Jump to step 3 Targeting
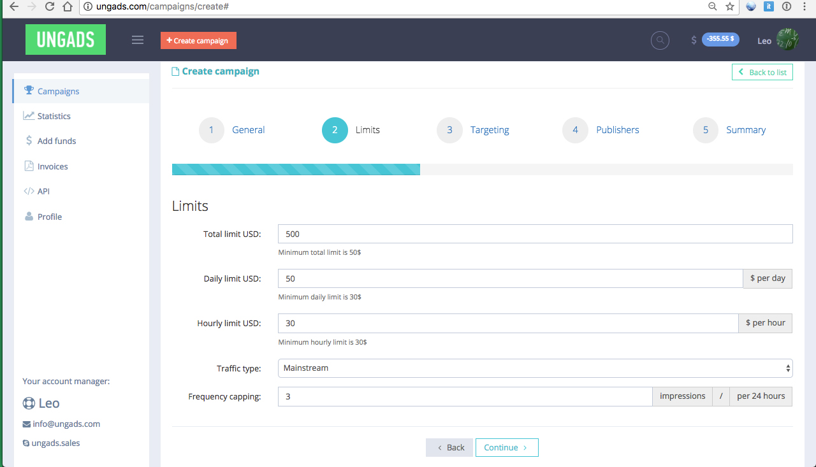This screenshot has height=467, width=816. (x=473, y=130)
